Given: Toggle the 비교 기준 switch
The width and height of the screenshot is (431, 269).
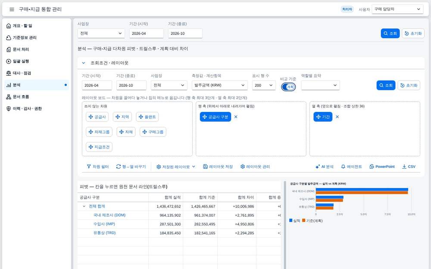Looking at the screenshot, I should 288,87.
